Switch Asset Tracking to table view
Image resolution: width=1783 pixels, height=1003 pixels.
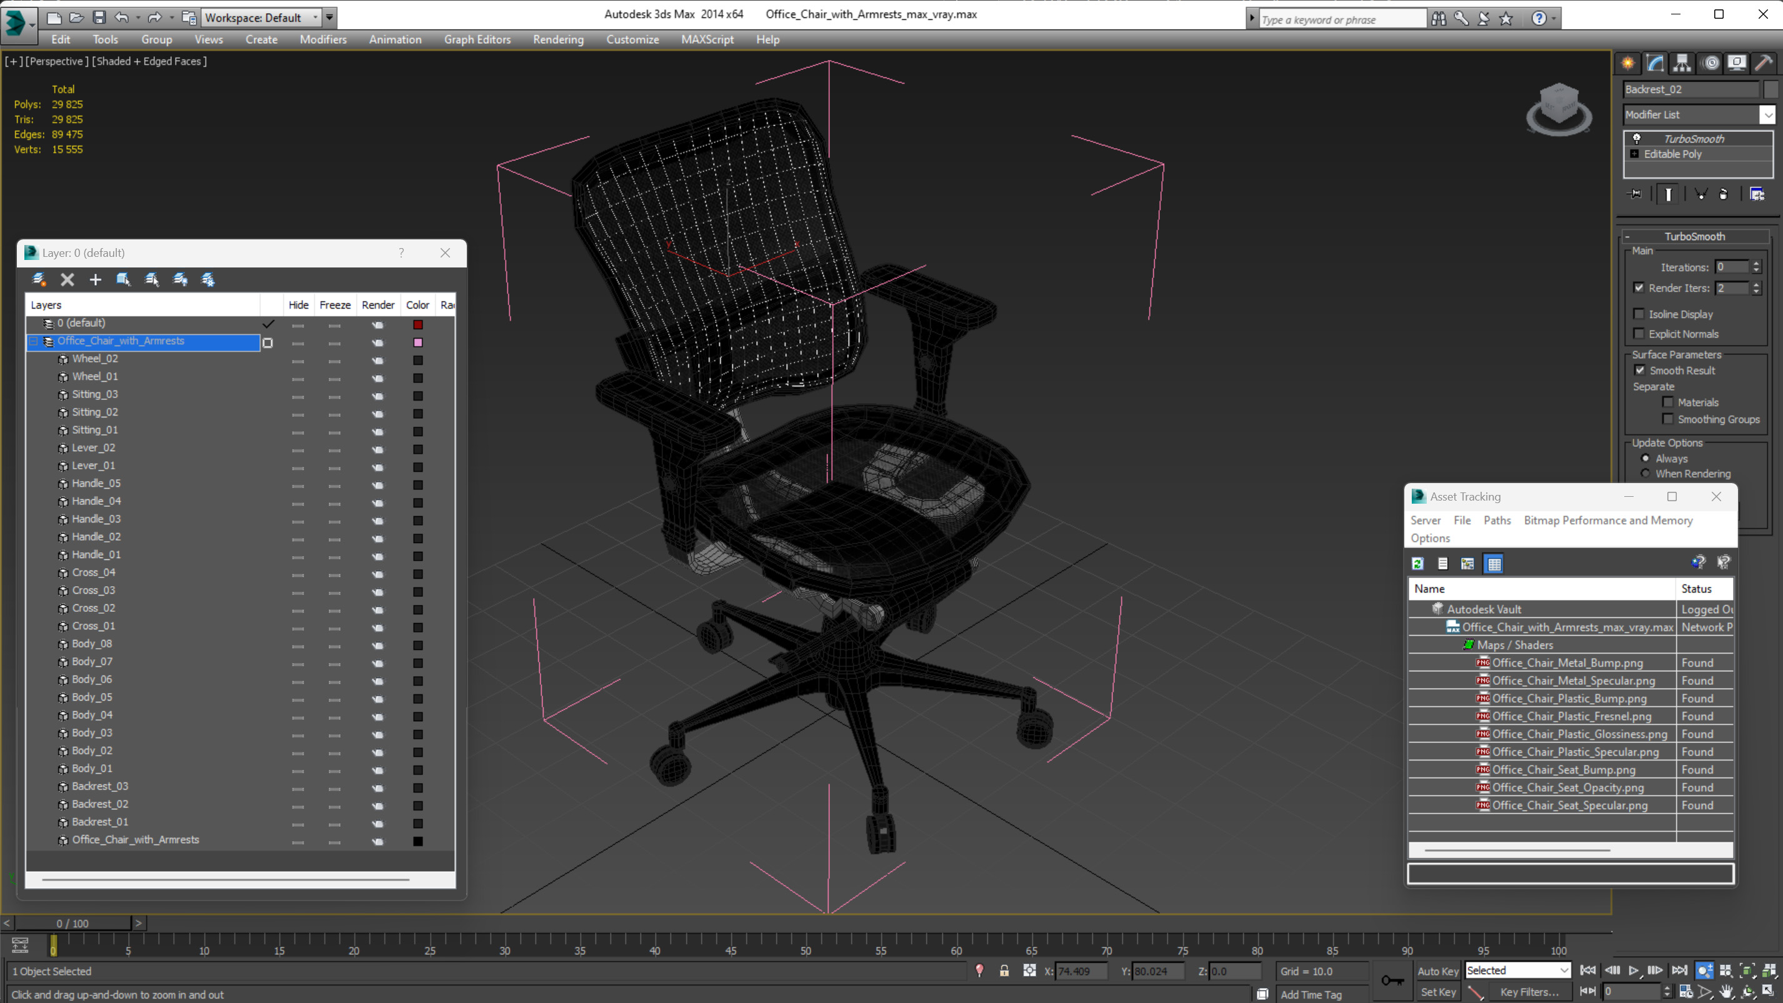(x=1494, y=564)
